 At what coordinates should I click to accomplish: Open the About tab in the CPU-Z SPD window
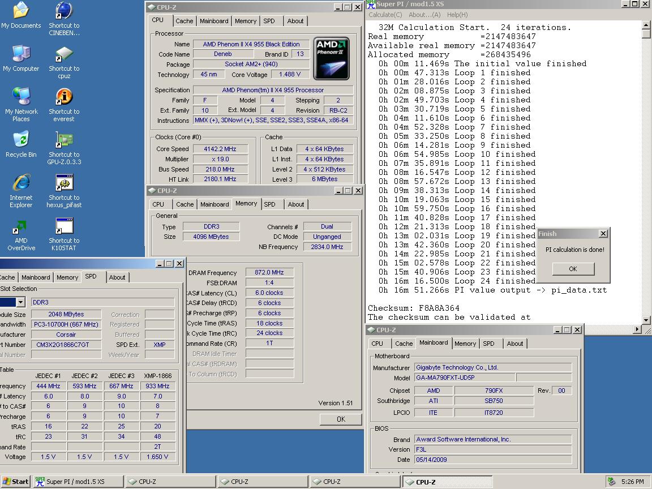tap(117, 277)
